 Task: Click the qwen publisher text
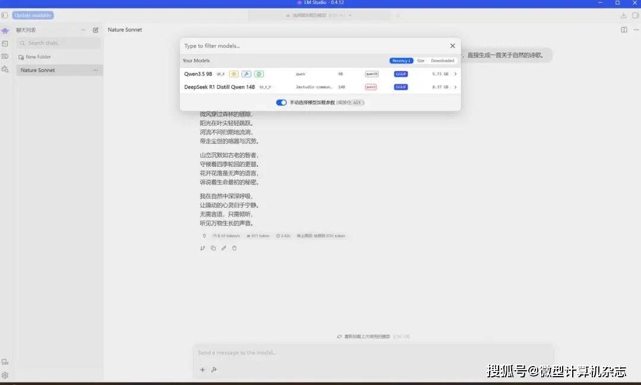pyautogui.click(x=300, y=74)
